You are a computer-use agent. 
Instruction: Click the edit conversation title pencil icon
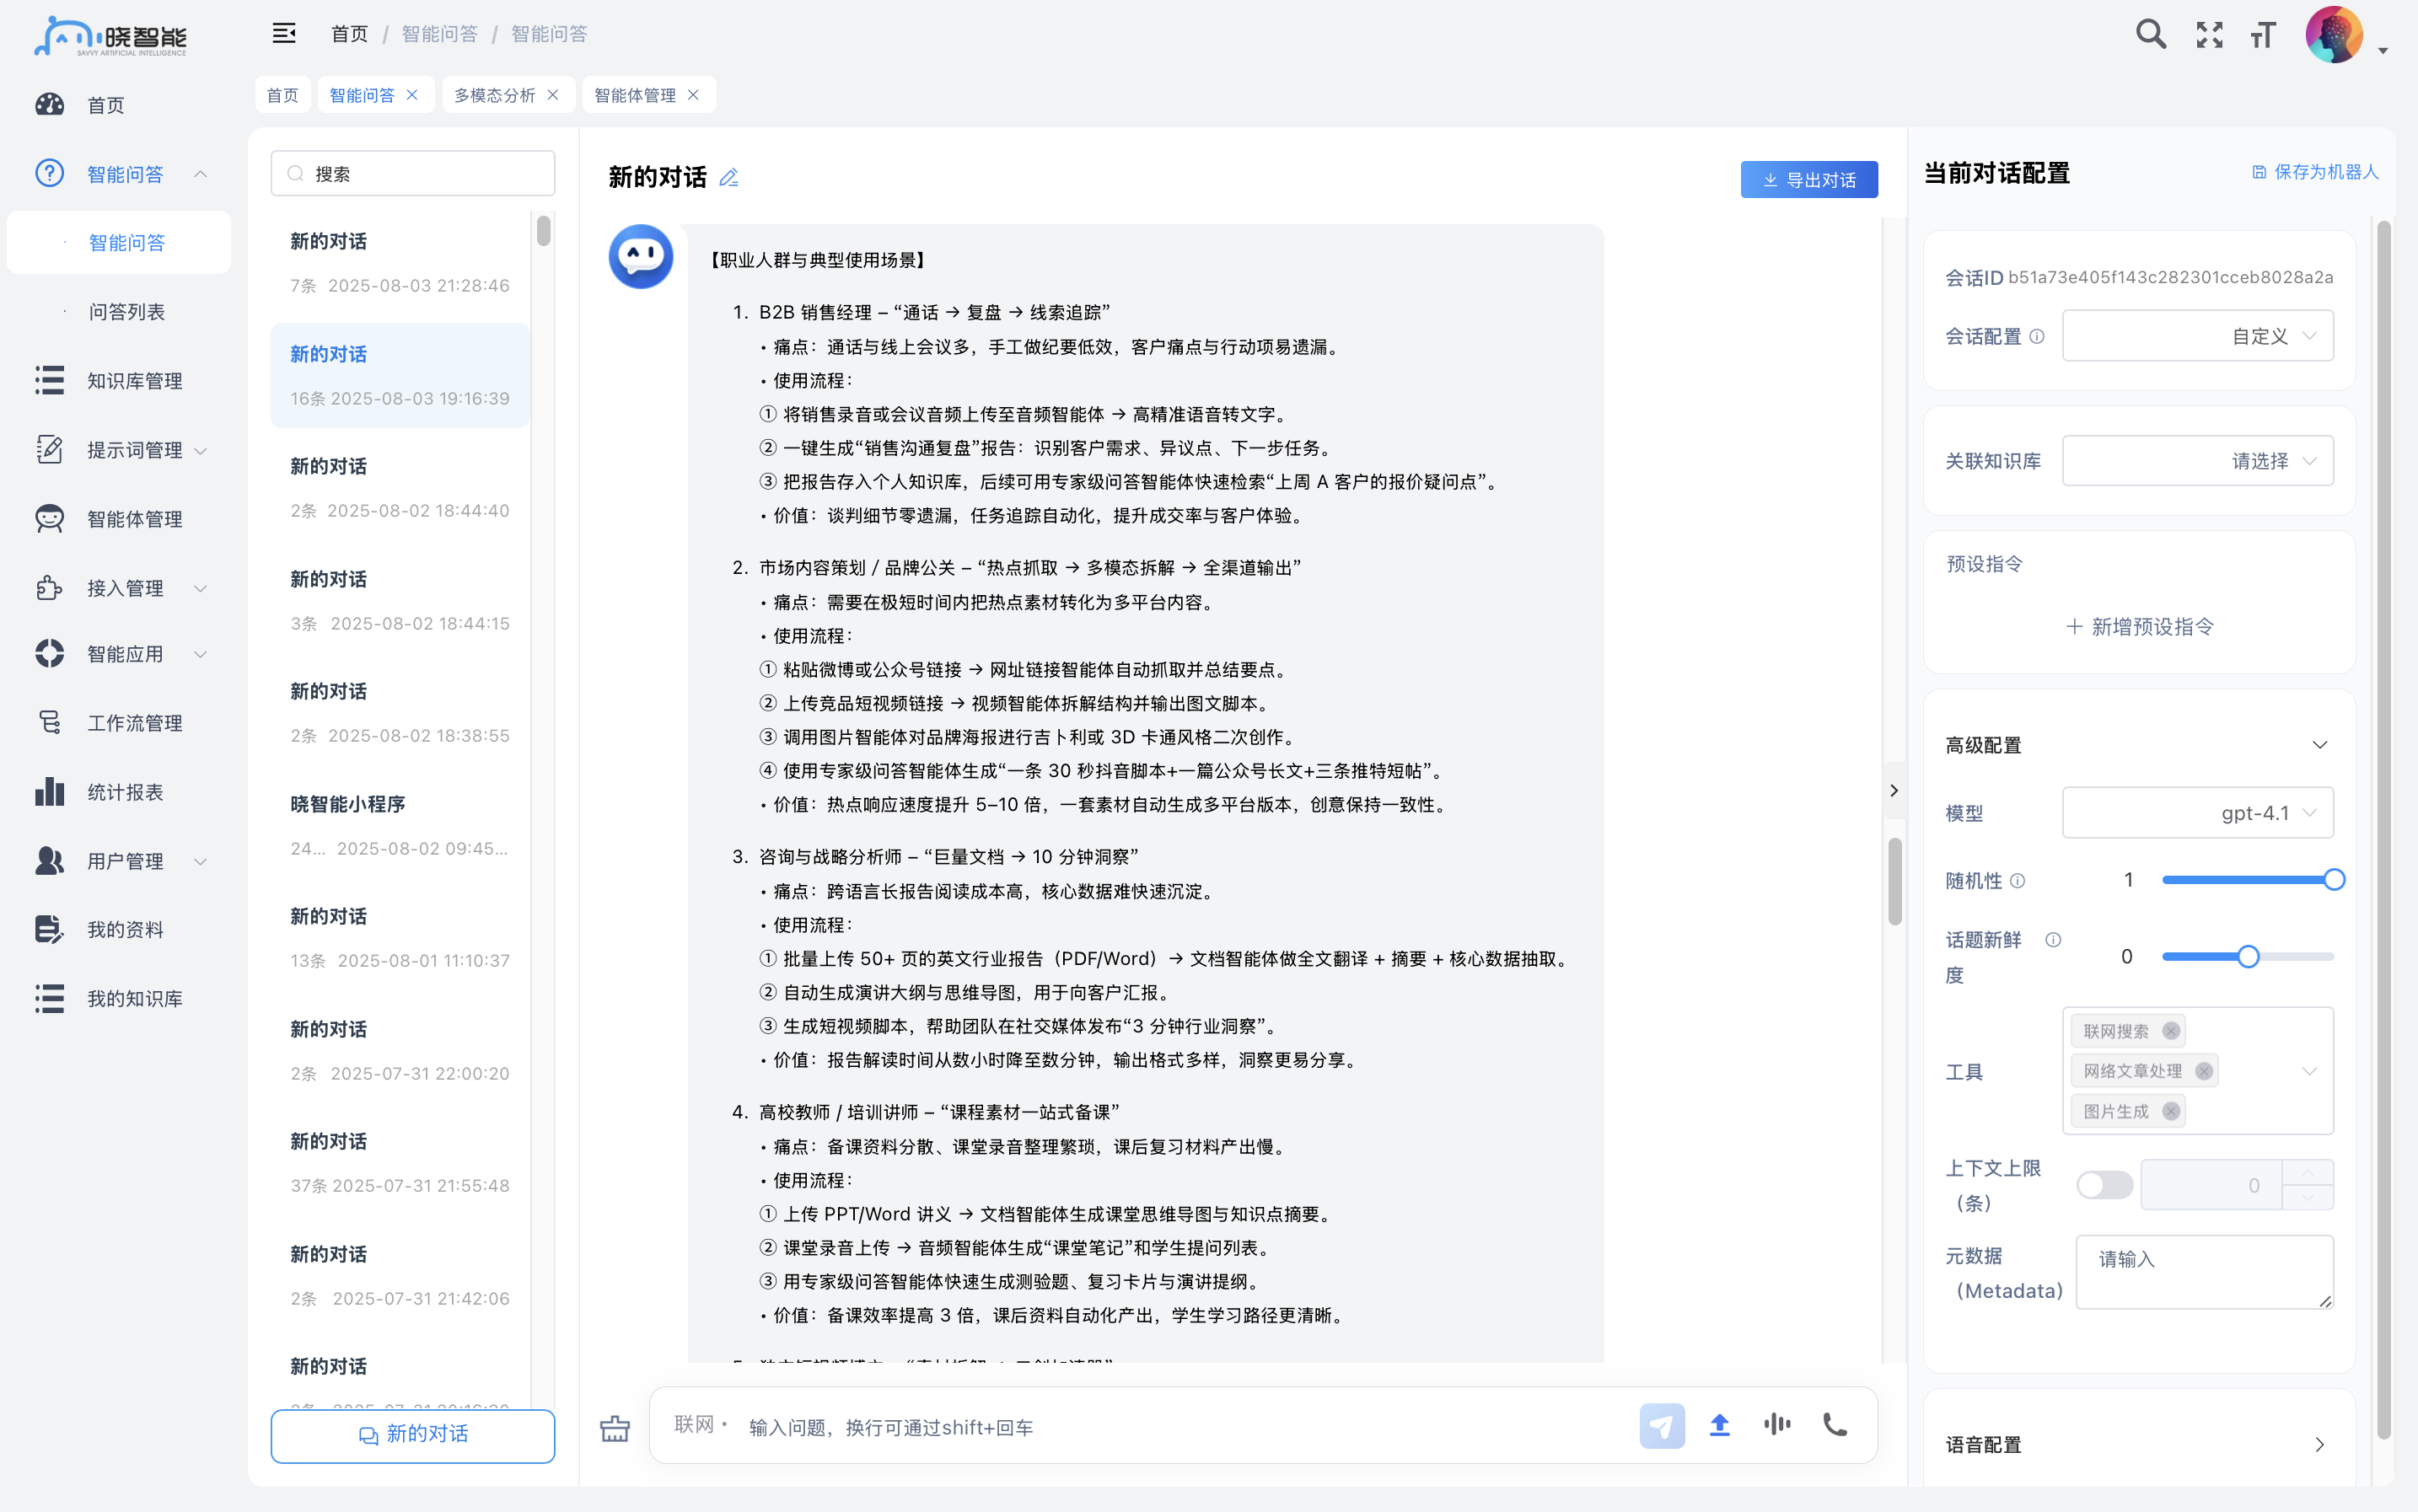tap(729, 178)
